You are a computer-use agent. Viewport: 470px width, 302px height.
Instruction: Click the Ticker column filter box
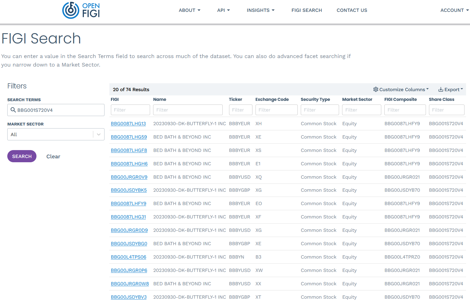point(241,110)
